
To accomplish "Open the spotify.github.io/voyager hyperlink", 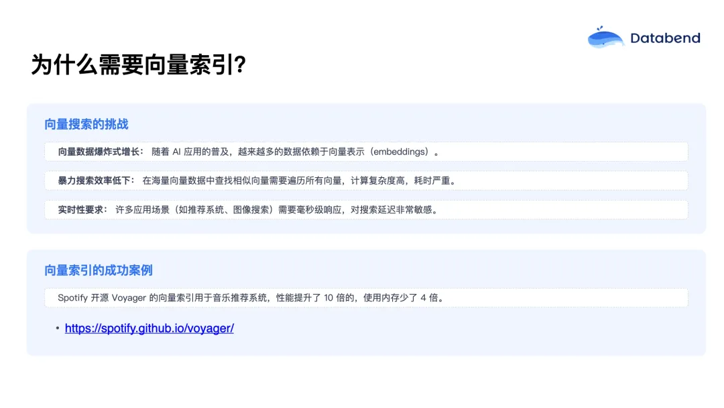I will [x=149, y=329].
